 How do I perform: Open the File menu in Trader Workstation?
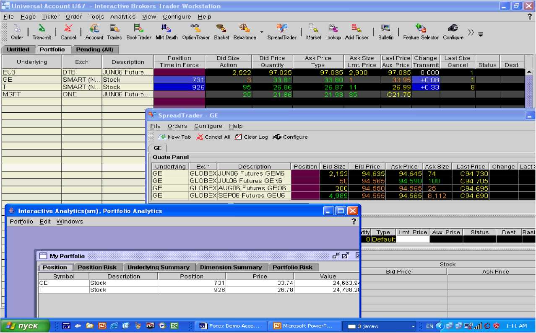[x=8, y=17]
